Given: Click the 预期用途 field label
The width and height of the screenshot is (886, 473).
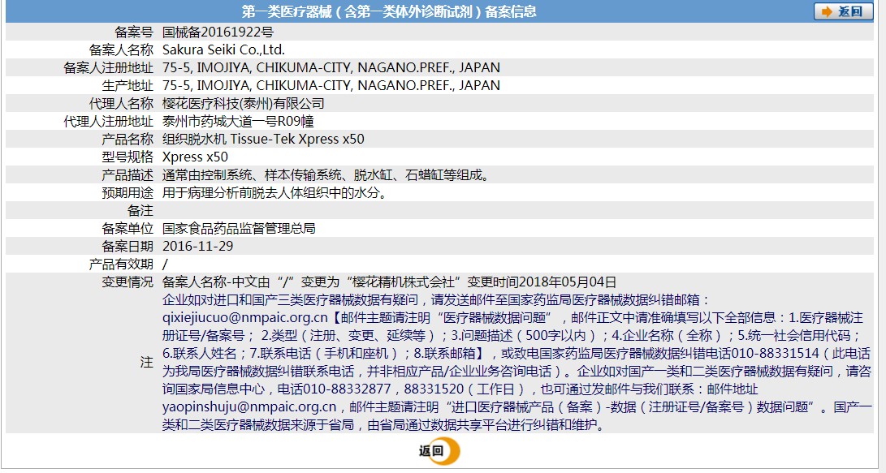Looking at the screenshot, I should (x=127, y=193).
